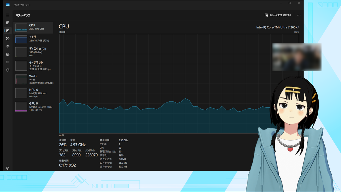Image resolution: width=341 pixels, height=192 pixels.
Task: Minimize the Task Manager window
Action: (x=281, y=3)
